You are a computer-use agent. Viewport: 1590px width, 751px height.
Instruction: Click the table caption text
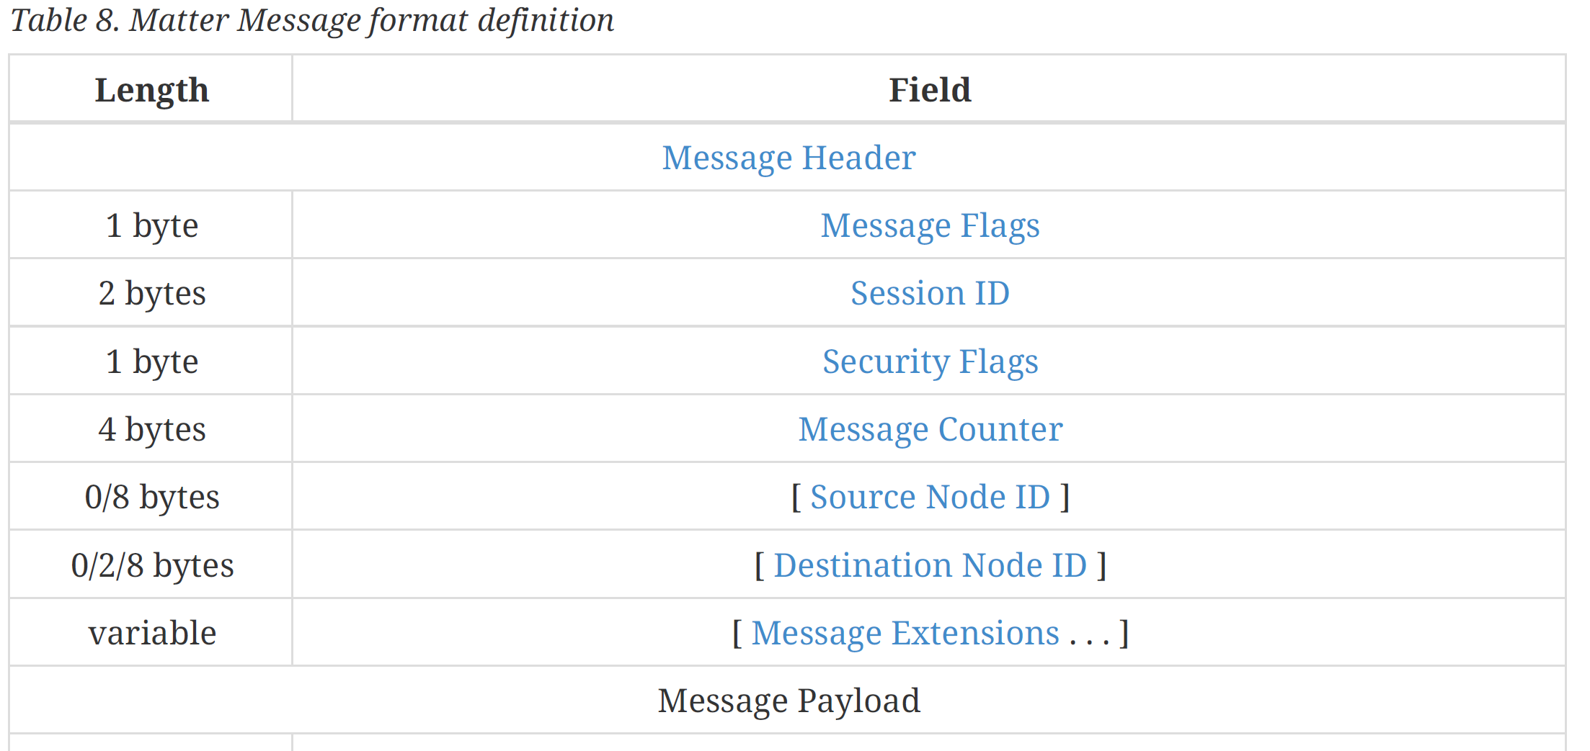[x=311, y=20]
